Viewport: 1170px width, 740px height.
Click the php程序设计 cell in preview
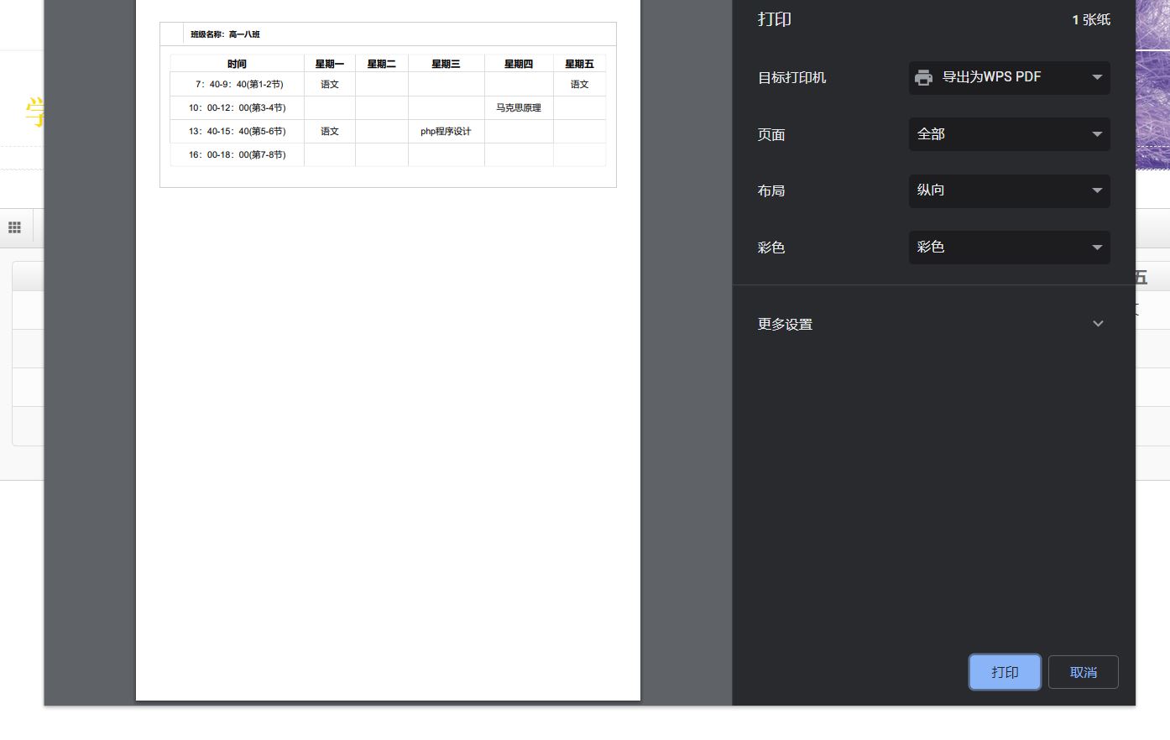click(446, 131)
